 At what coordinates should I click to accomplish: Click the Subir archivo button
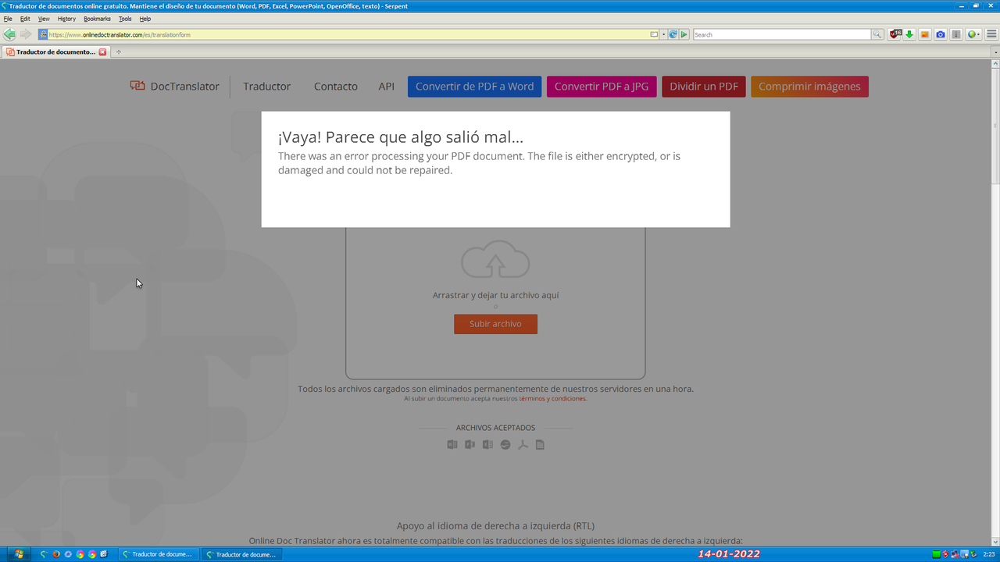coord(495,324)
